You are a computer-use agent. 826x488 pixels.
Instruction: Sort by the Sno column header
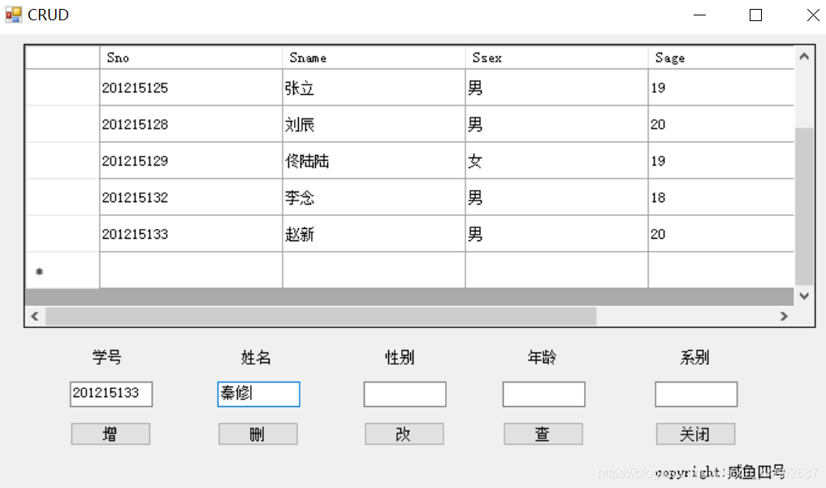[x=191, y=58]
